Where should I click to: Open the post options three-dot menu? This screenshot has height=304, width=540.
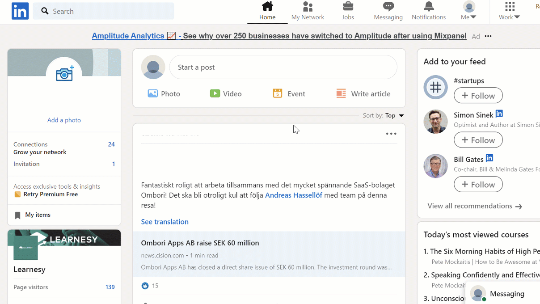coord(391,134)
